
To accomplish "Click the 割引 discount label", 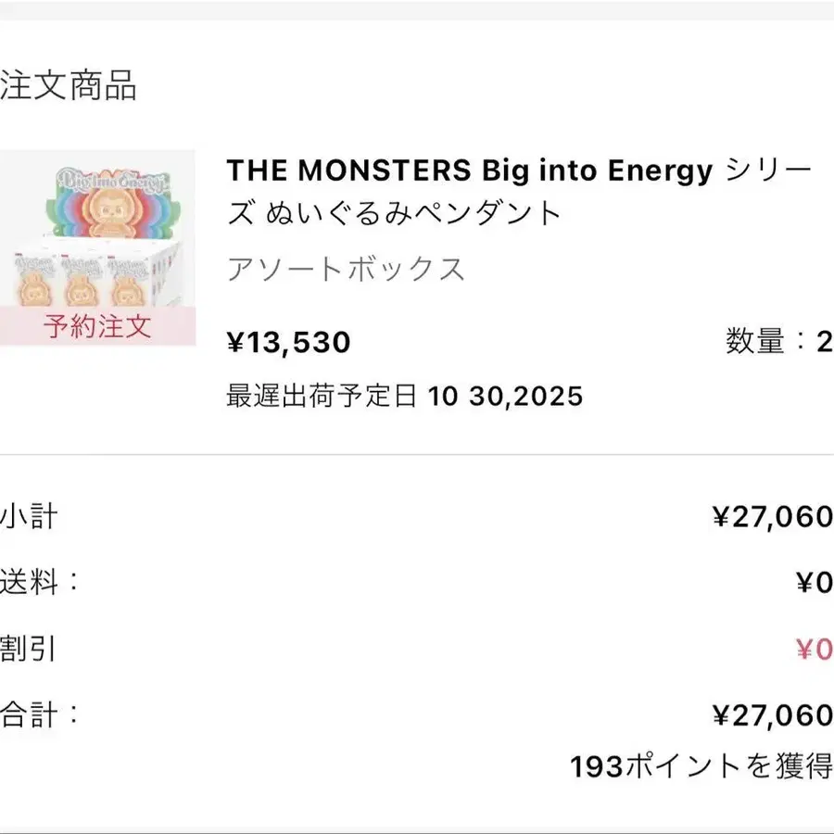I will click(x=29, y=649).
